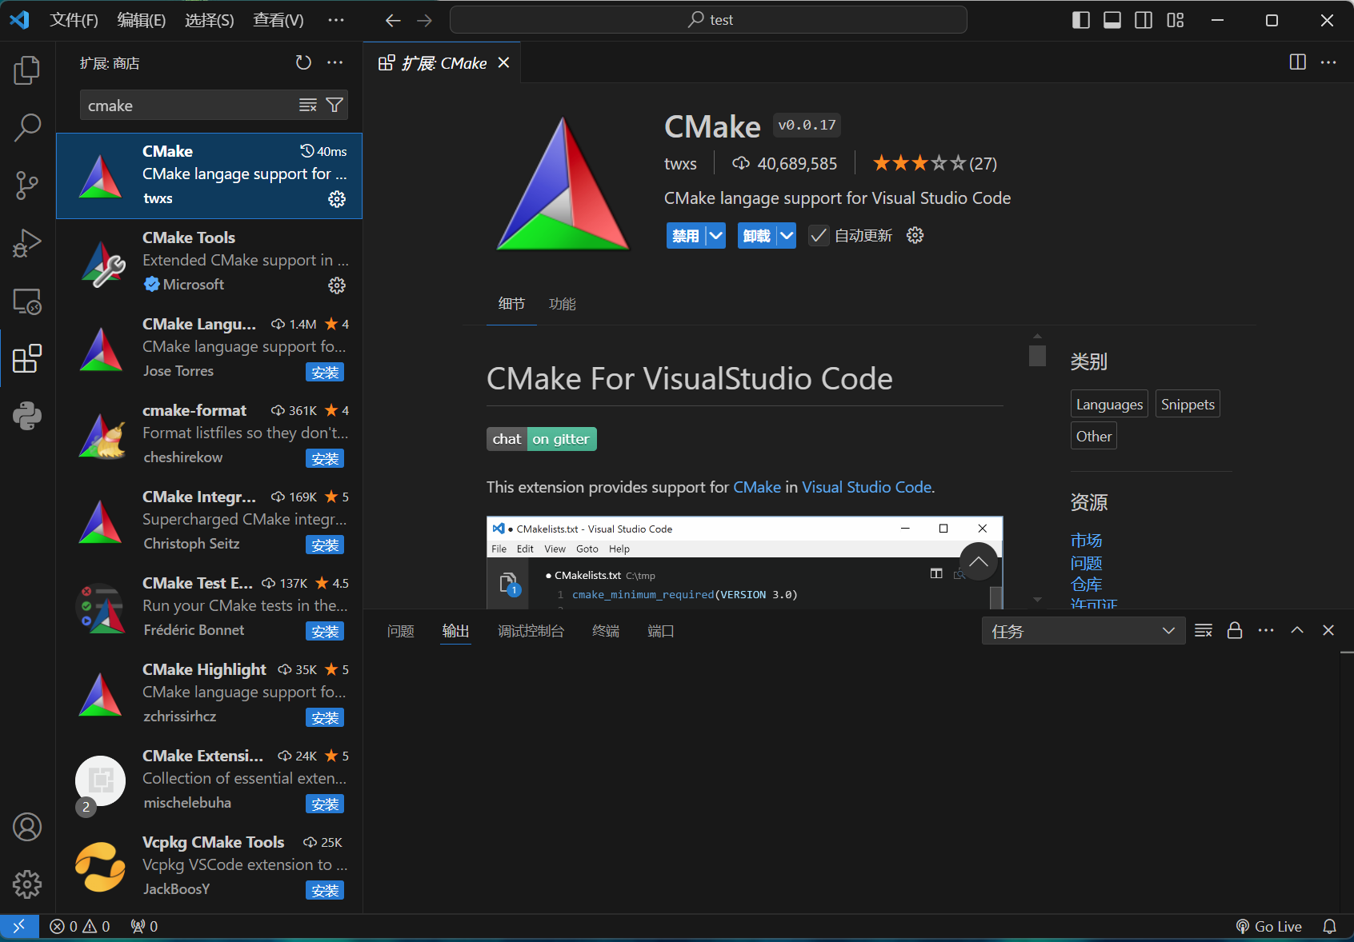Open remote window indicator in status bar
The height and width of the screenshot is (942, 1354).
(x=19, y=926)
